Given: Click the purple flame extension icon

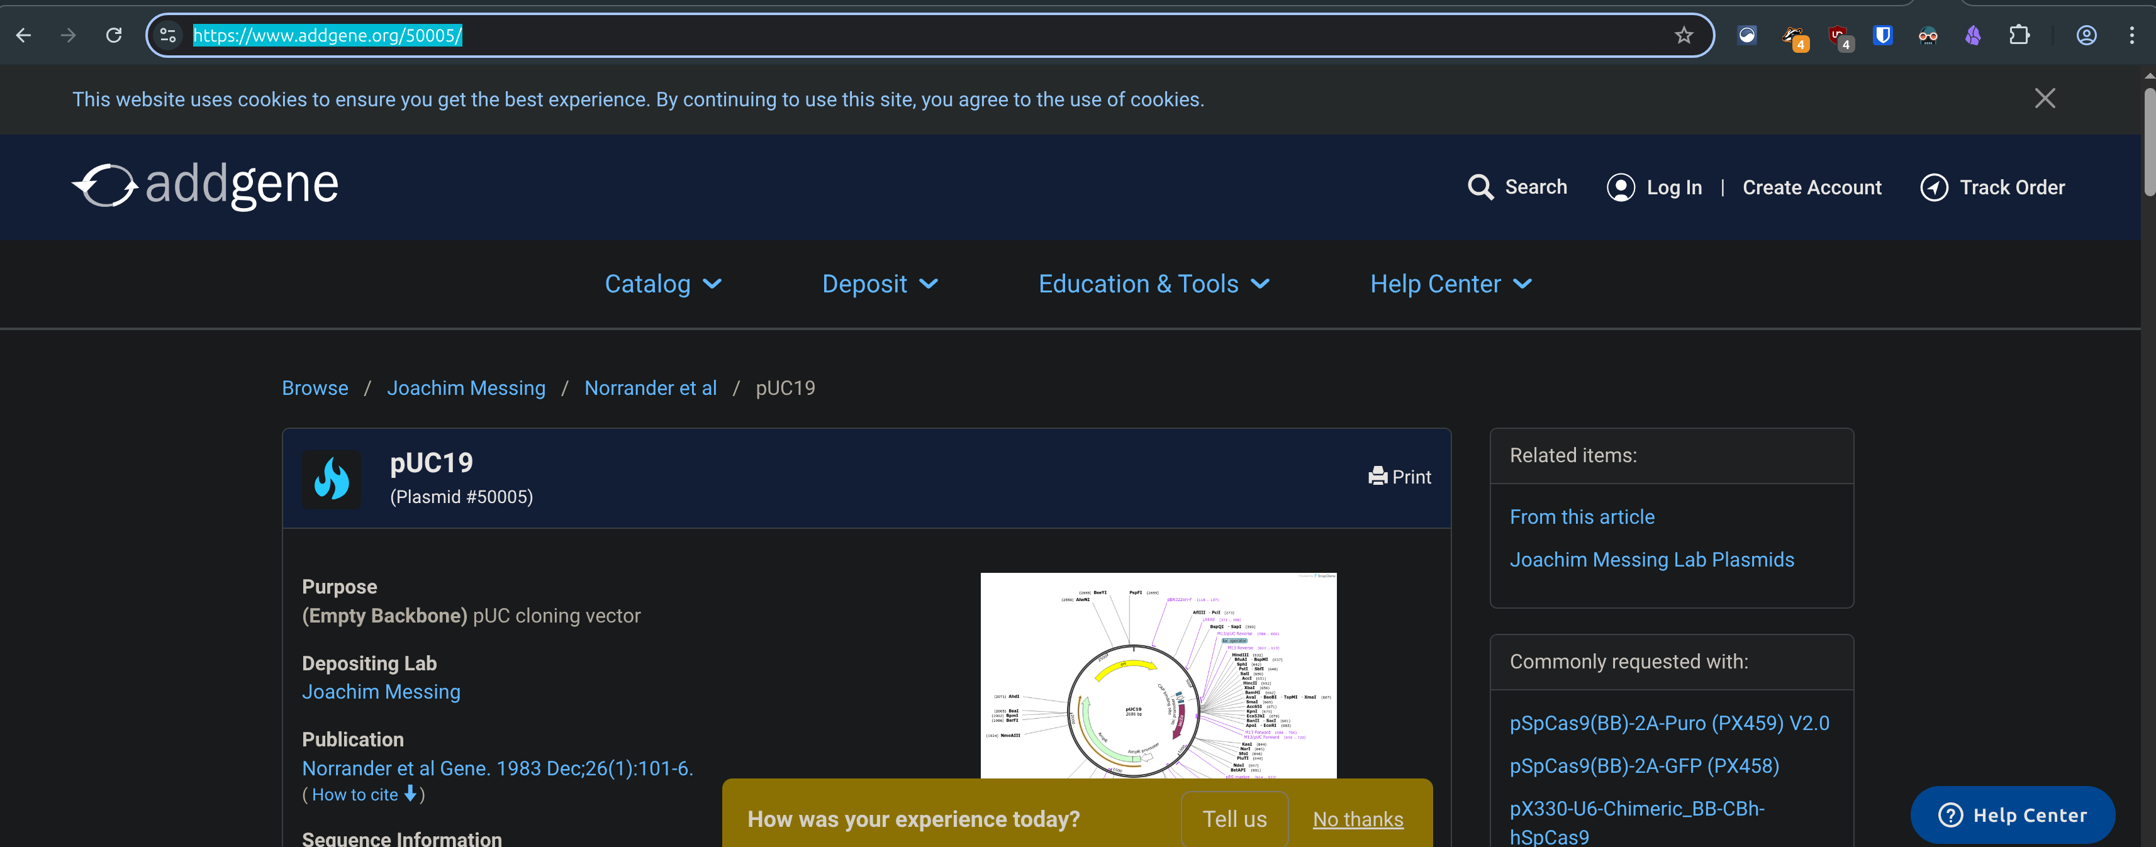Looking at the screenshot, I should (1973, 35).
